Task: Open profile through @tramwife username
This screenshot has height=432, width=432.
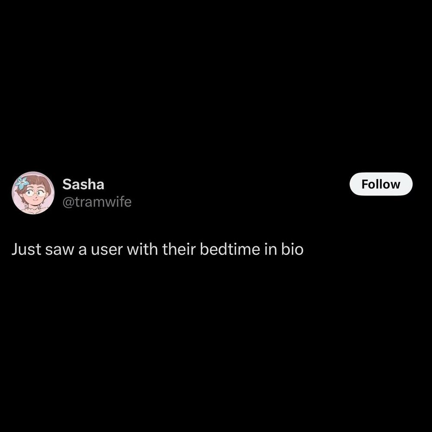Action: point(97,202)
